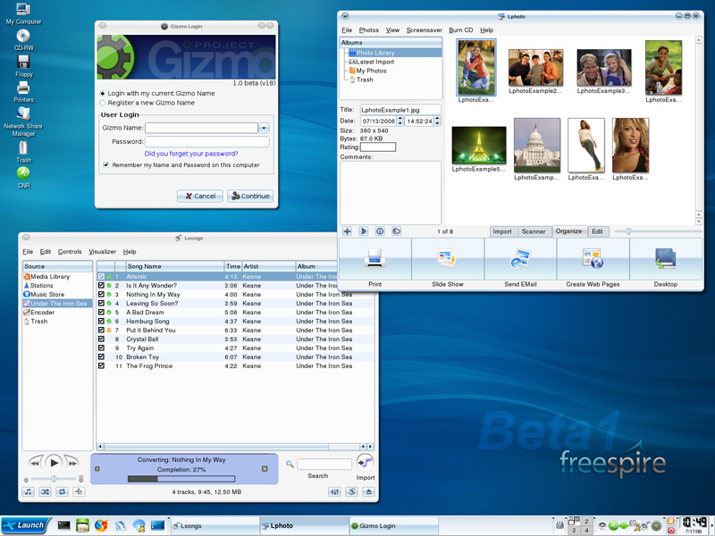Uncheck the Leaving So Soon? checkbox
This screenshot has width=715, height=536.
point(101,303)
